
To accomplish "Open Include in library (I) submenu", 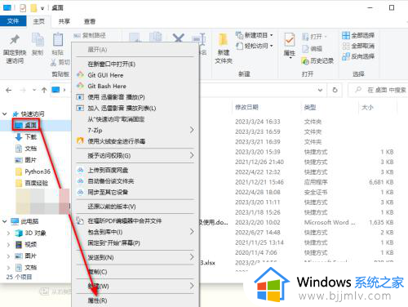I will point(135,232).
